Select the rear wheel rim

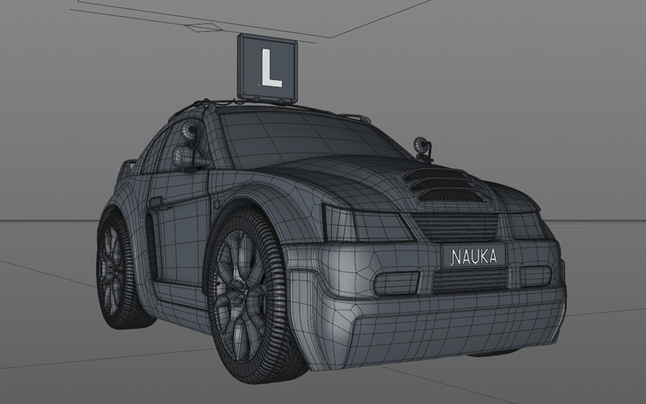[x=111, y=270]
